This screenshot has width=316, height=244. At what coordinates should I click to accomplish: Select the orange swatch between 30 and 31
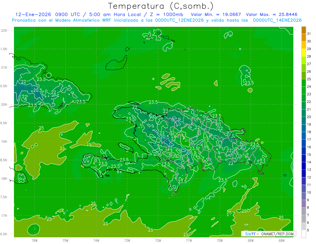[x=304, y=37]
